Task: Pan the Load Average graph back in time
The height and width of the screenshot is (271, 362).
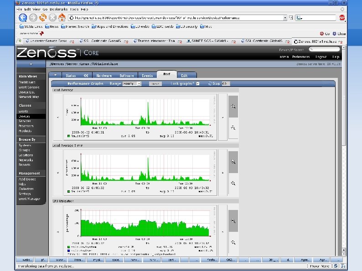Action: [x=58, y=117]
